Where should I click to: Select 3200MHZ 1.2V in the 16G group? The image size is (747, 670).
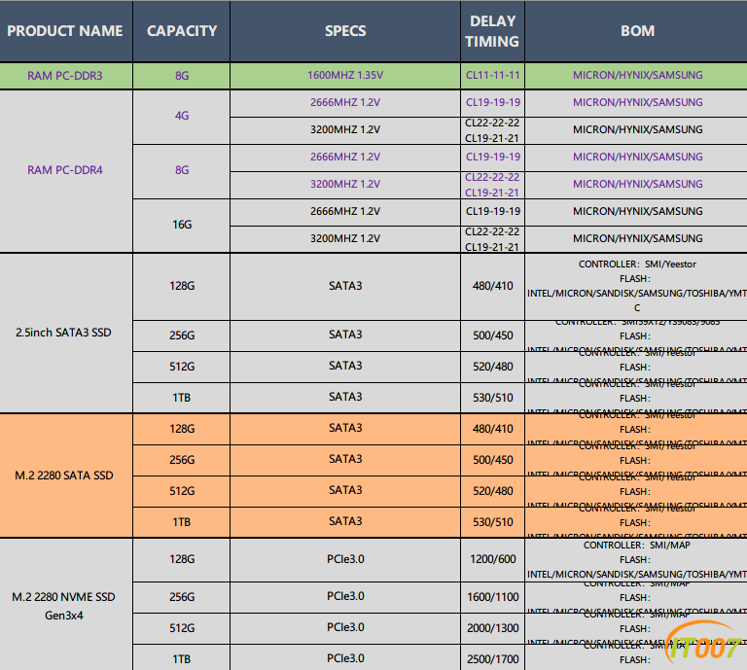point(345,238)
